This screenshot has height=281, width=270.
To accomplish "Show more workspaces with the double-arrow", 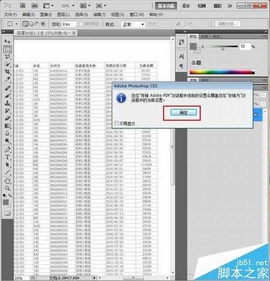I will tap(229, 6).
